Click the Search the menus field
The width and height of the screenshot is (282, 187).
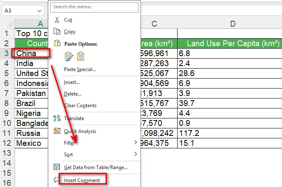94,7
